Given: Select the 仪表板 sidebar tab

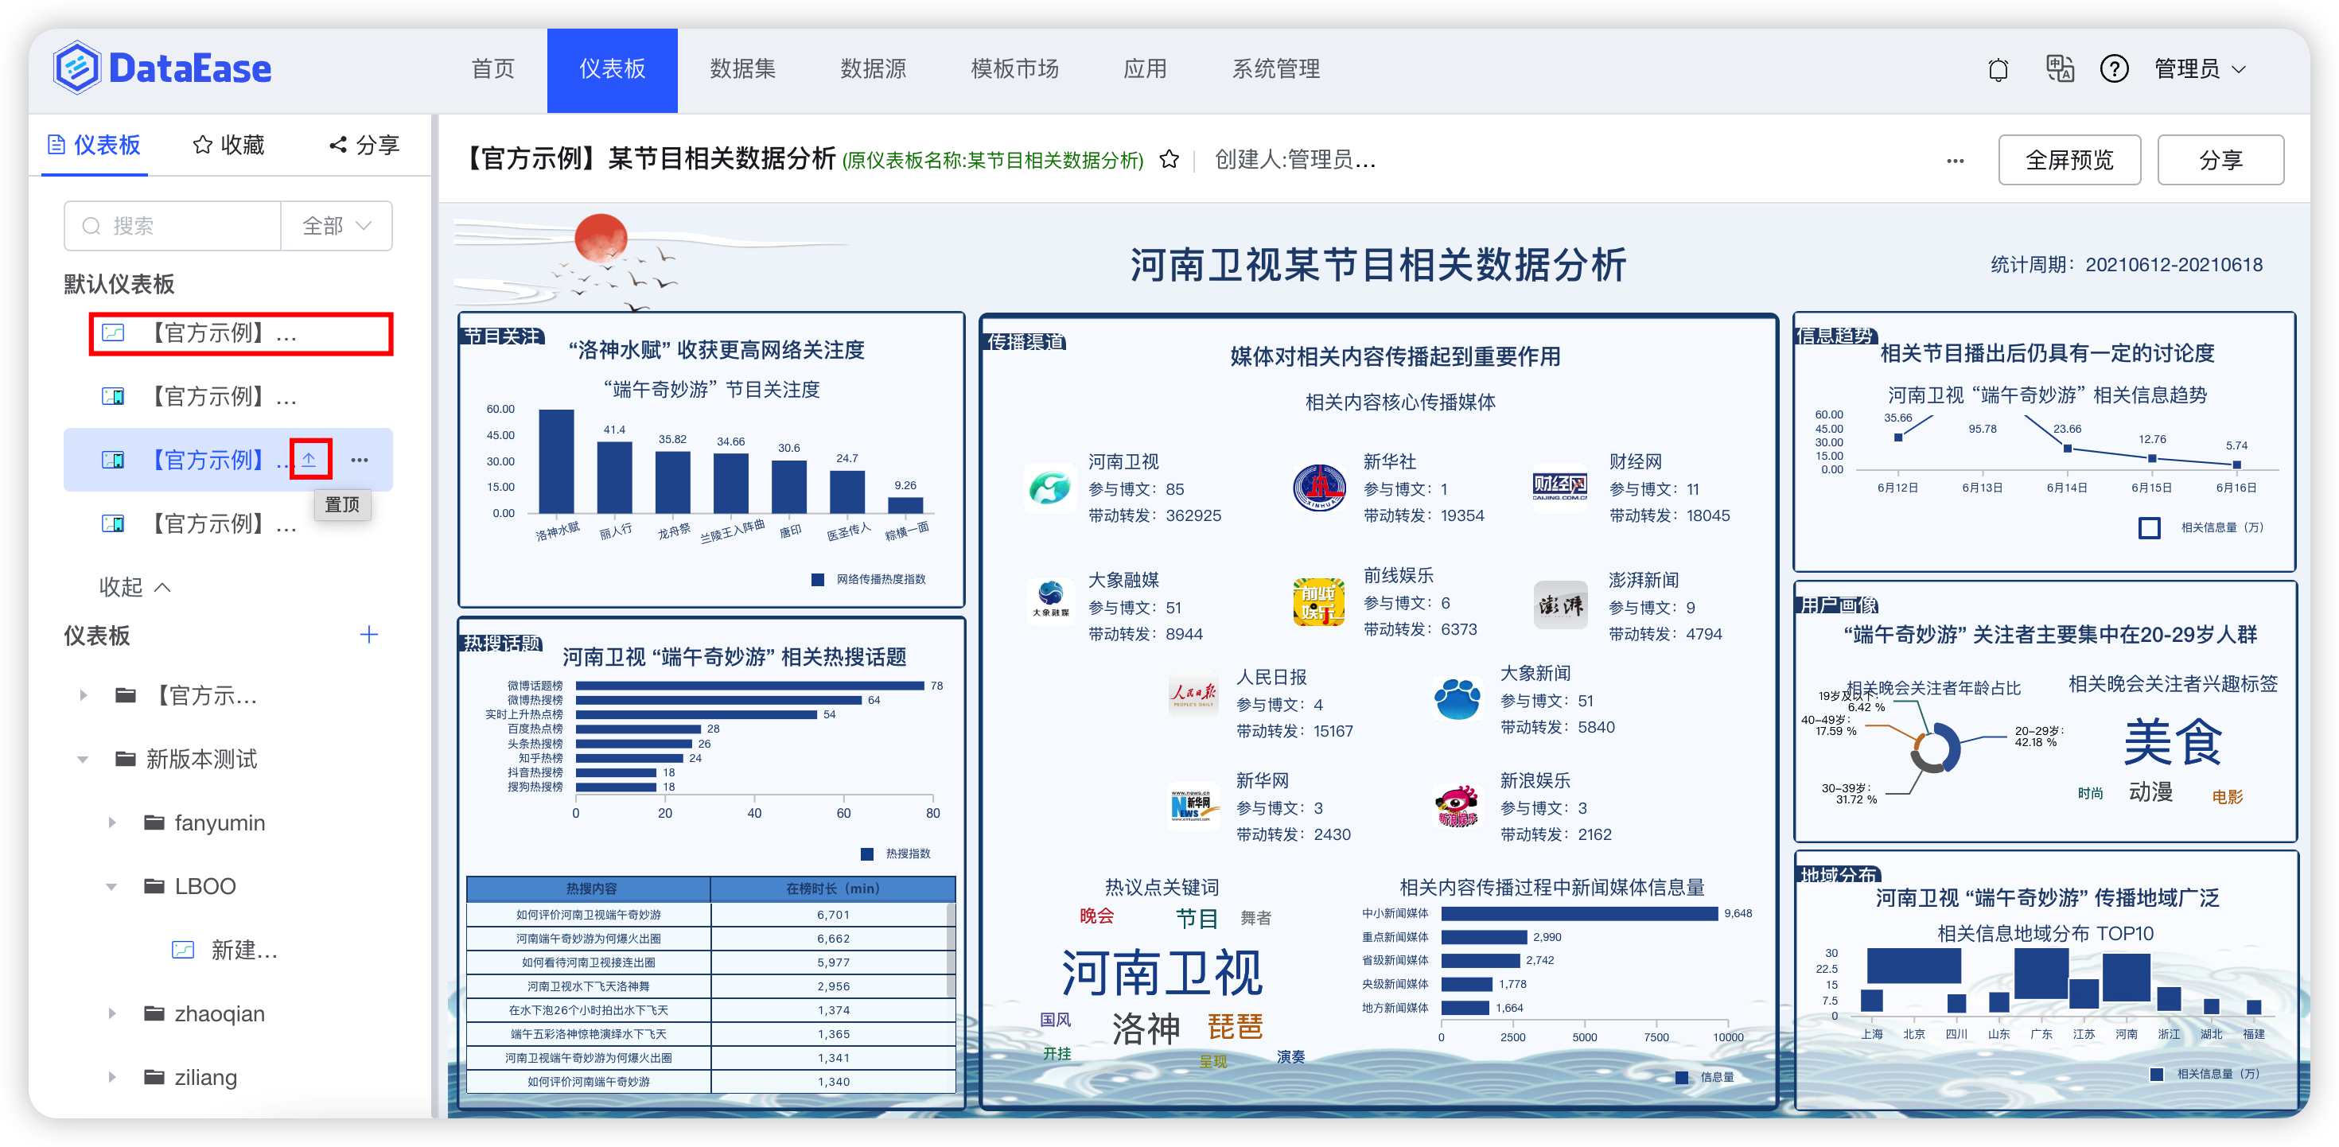Looking at the screenshot, I should click(95, 146).
